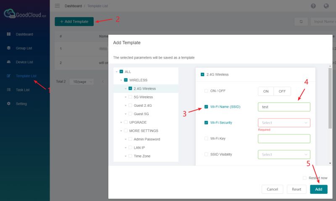Expand the UPGRADE tree node arrow
The image size is (336, 201).
point(121,122)
